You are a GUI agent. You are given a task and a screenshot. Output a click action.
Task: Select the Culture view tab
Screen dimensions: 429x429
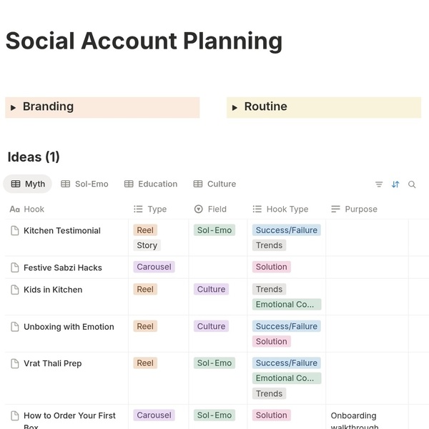coord(214,184)
